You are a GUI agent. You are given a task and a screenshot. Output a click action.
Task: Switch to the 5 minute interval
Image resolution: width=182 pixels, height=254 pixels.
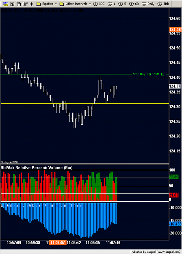tap(122, 4)
